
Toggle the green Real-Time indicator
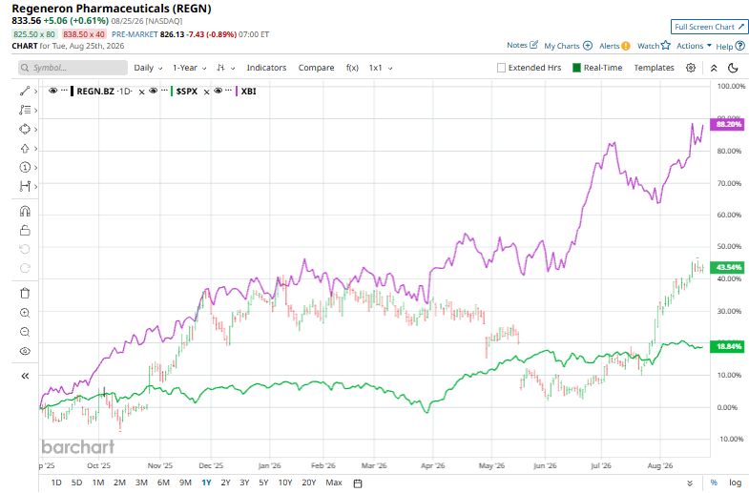click(x=576, y=68)
